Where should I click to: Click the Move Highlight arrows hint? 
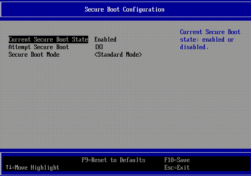click(33, 168)
